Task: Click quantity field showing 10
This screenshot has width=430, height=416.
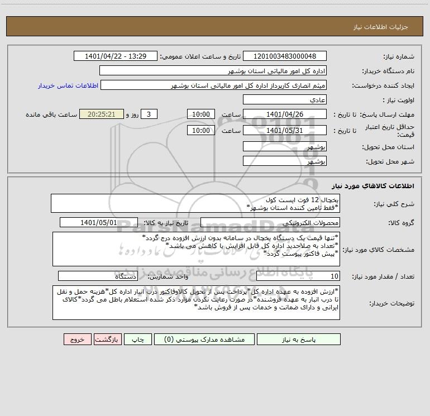Action: [298, 276]
